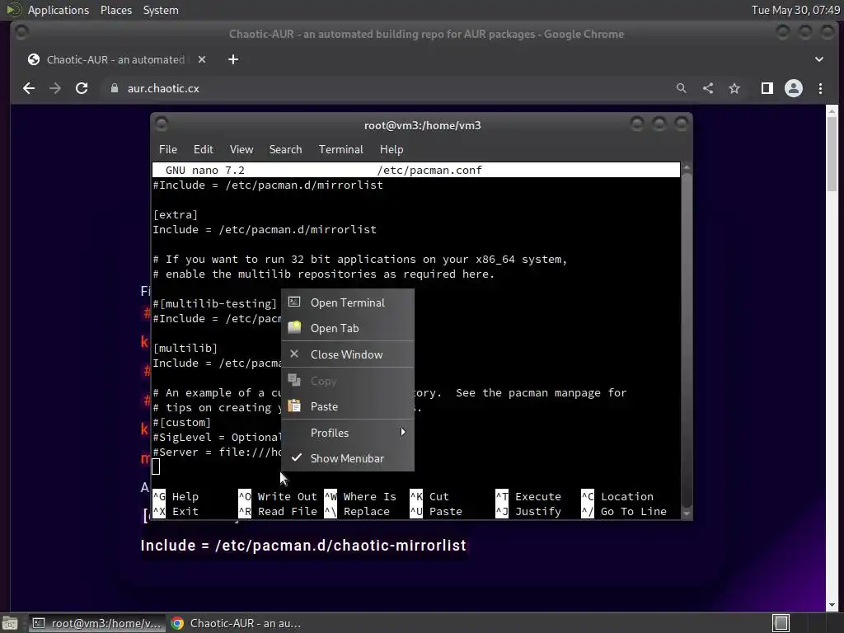Click the chaotic-mirrorlist Include line on webpage
844x633 pixels.
tap(303, 546)
